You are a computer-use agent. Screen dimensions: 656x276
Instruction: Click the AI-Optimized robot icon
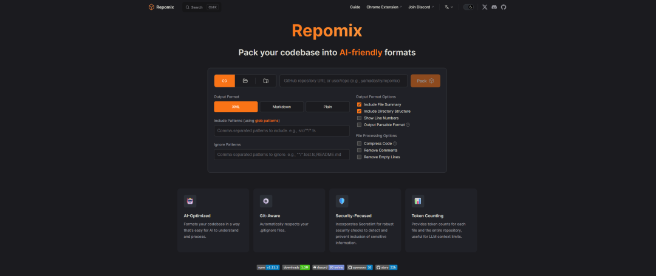pyautogui.click(x=190, y=201)
